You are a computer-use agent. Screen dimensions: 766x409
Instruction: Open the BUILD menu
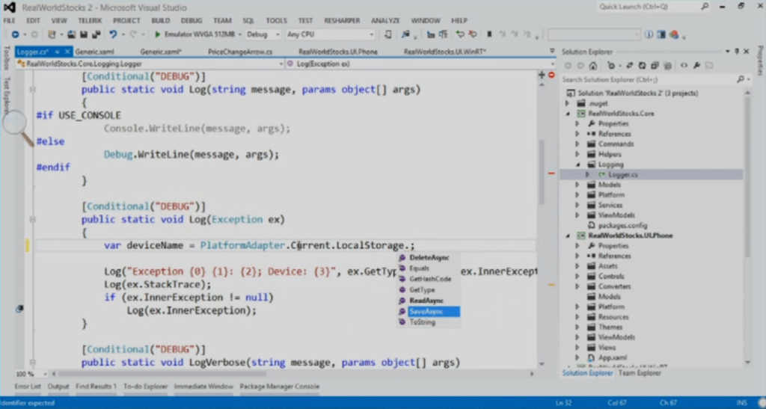(160, 20)
